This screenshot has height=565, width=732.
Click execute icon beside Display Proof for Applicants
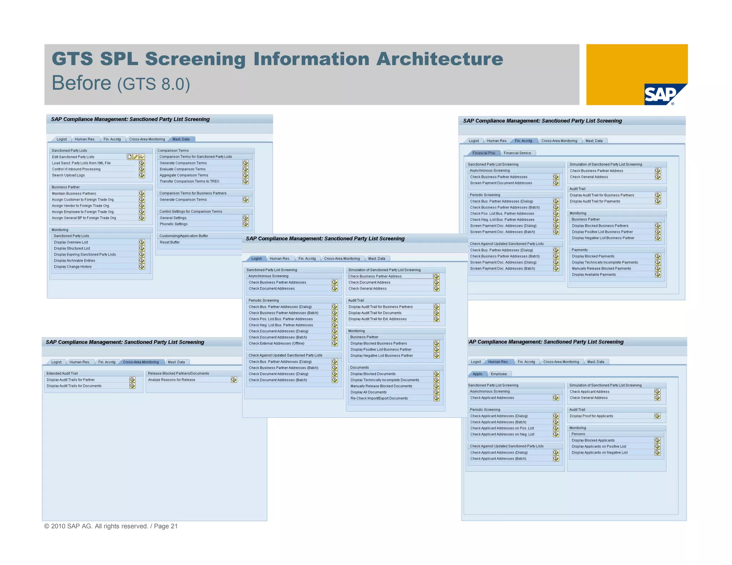pos(657,416)
